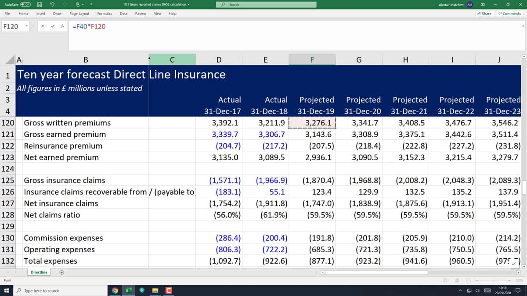Click the Comments button
527x296 pixels.
[509, 14]
